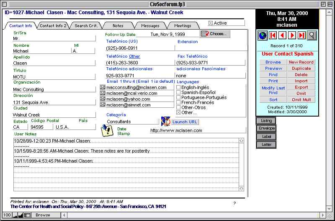The height and width of the screenshot is (221, 335).
Task: Open the Meetings tab
Action: click(183, 26)
